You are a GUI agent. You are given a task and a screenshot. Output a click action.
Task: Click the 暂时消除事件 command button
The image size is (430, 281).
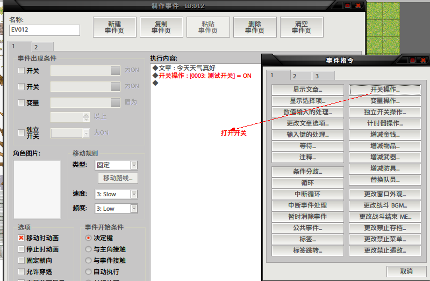(x=307, y=217)
